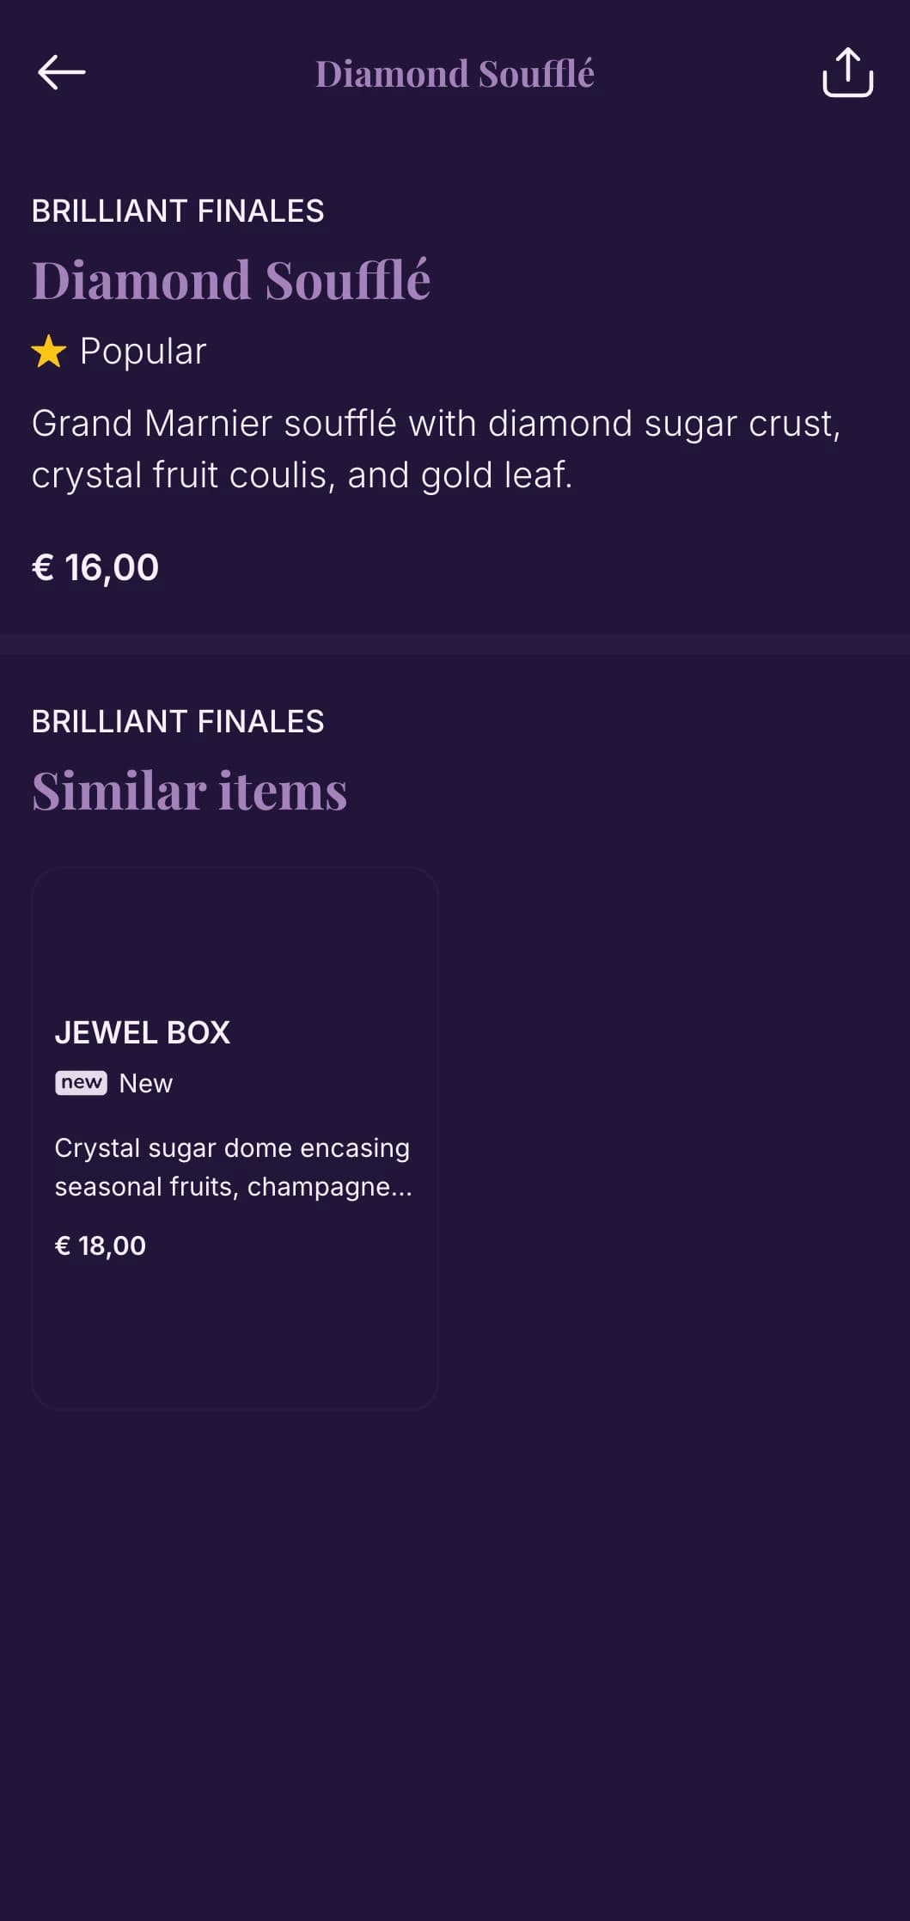Select the Grand Marnier soufflé description text
Viewport: 910px width, 1921px height.
[436, 449]
